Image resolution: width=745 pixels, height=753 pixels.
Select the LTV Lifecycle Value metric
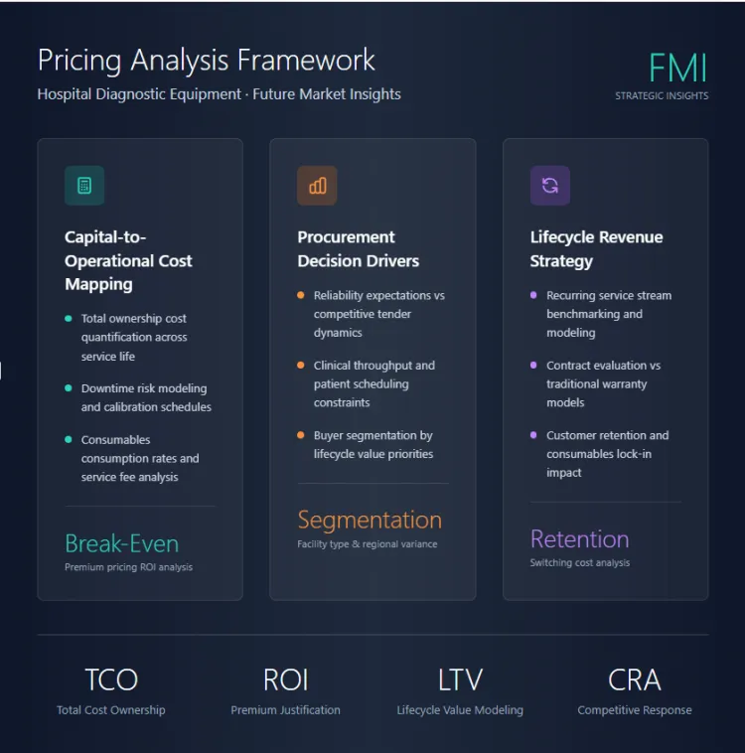(460, 689)
